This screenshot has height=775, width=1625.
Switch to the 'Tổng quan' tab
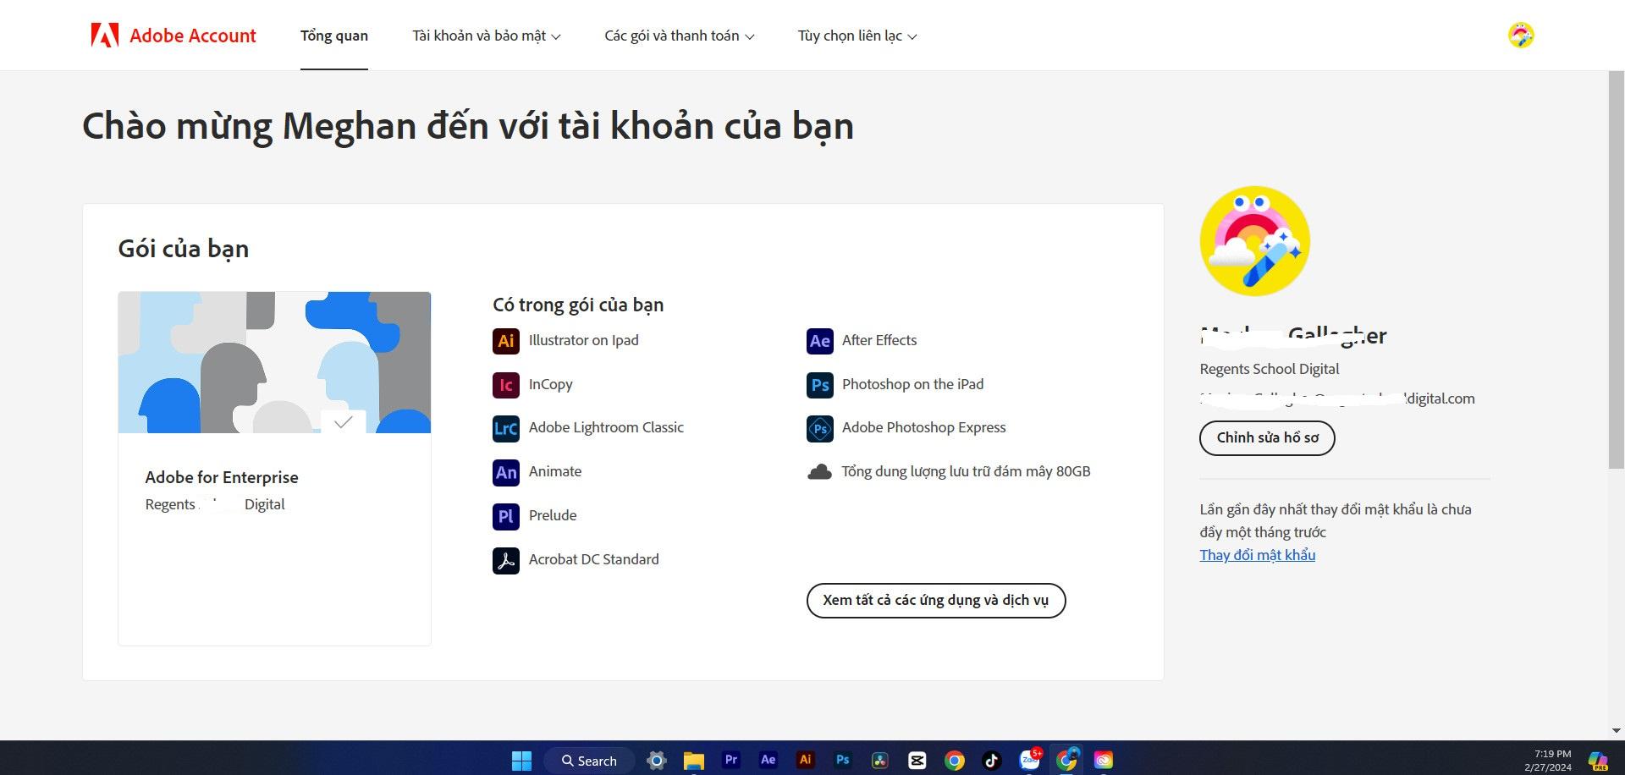coord(334,36)
